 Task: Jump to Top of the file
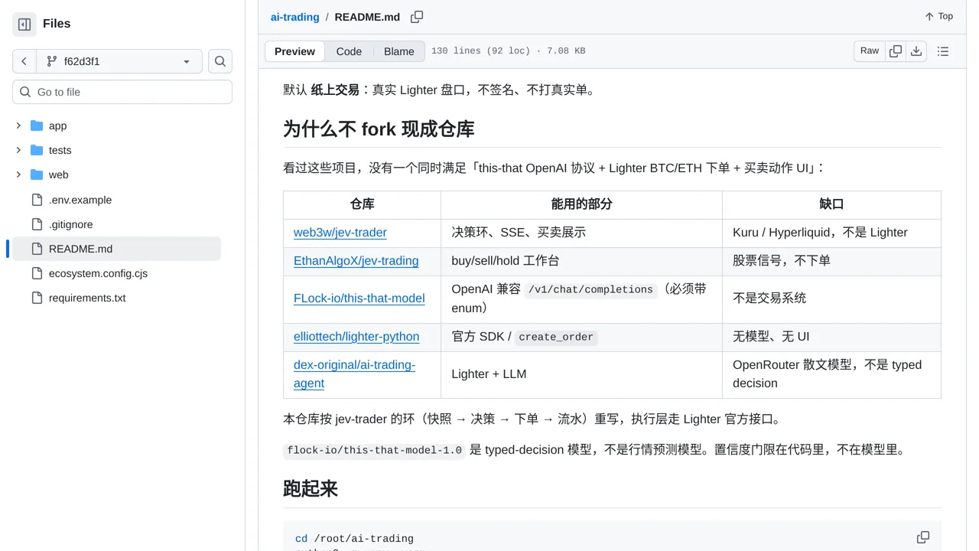tap(939, 16)
